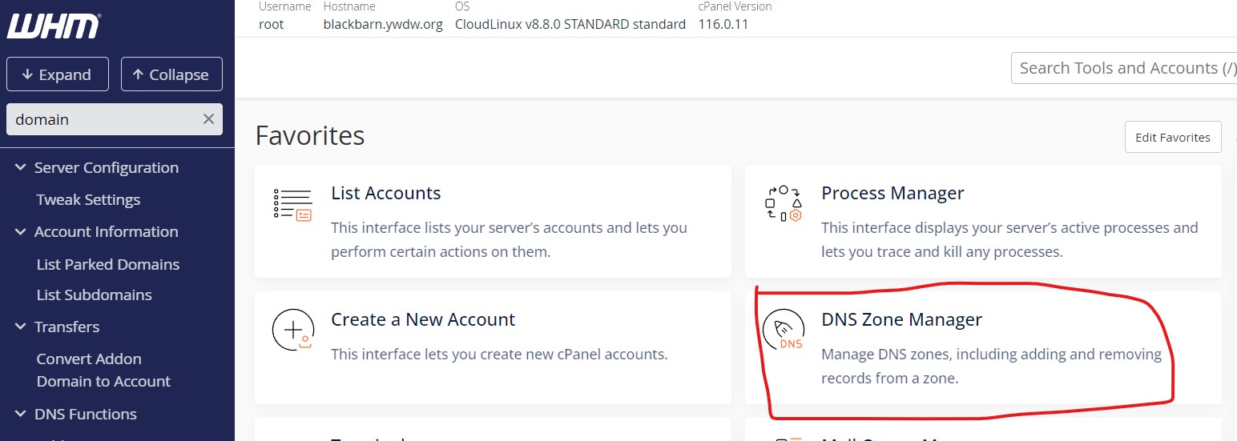
Task: Collapse the Transfers section chevron
Action: (21, 327)
